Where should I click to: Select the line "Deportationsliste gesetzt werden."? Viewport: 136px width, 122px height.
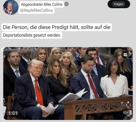click(x=32, y=35)
